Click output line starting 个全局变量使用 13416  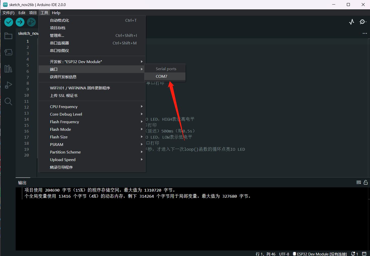tap(138, 196)
